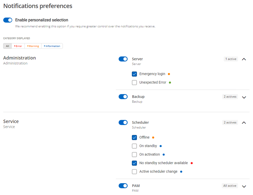253x195 pixels.
Task: Uncheck No standby scheduler available
Action: (x=134, y=163)
